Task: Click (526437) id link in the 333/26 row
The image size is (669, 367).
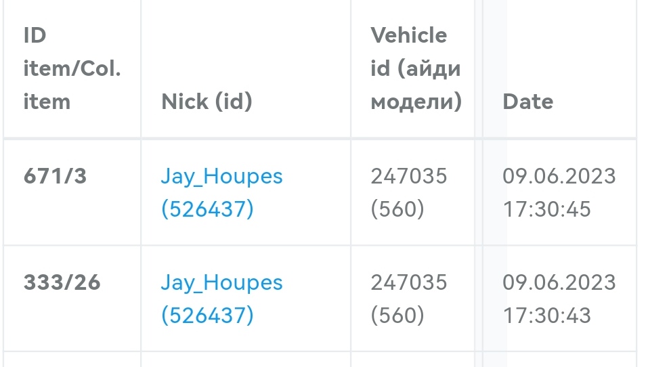Action: pyautogui.click(x=207, y=315)
